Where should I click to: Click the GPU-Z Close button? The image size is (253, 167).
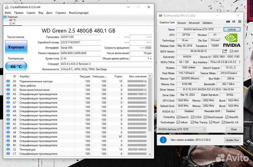[x=234, y=129]
